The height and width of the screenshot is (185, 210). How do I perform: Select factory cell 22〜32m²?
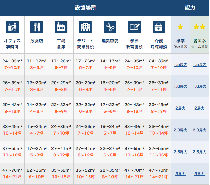point(61,108)
